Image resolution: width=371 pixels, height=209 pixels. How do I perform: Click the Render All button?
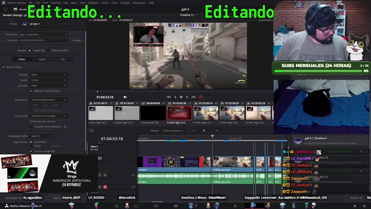tap(356, 198)
